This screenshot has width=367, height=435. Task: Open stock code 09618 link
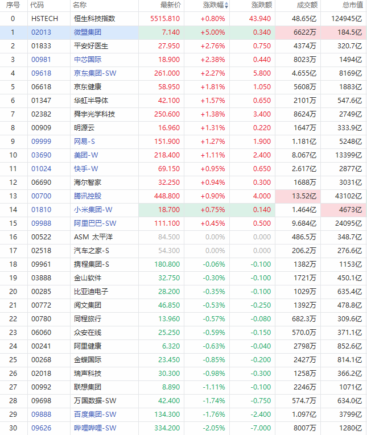41,73
